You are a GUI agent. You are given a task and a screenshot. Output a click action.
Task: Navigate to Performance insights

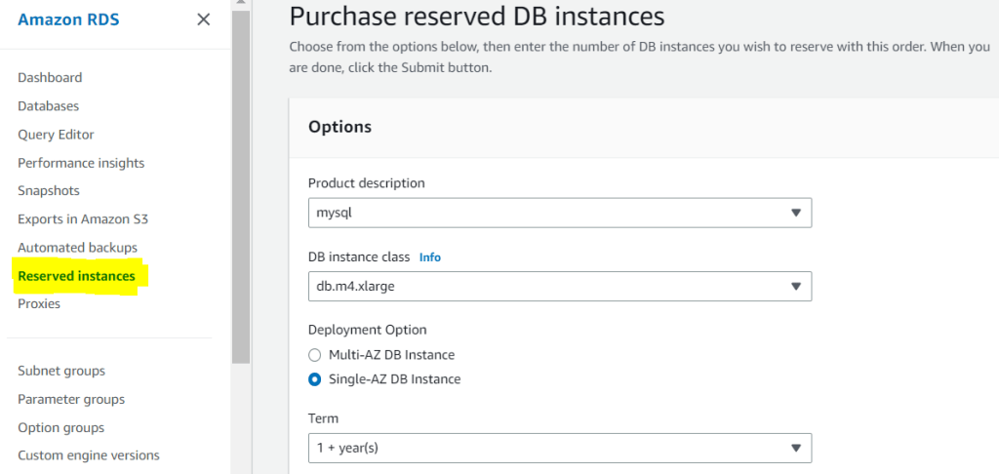coord(81,163)
